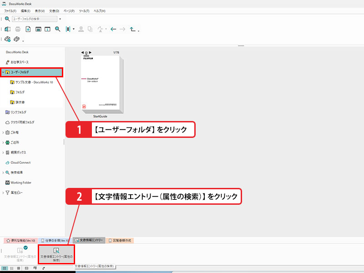The image size is (364, 273).
Task: Select ごみ箱 trash in the tree
Action: click(12, 132)
